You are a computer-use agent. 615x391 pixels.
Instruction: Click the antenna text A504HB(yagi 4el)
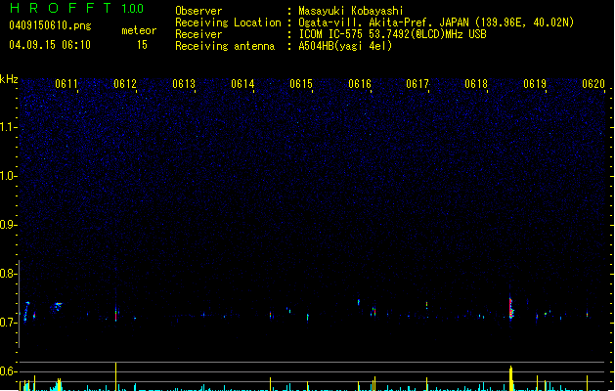(x=345, y=46)
